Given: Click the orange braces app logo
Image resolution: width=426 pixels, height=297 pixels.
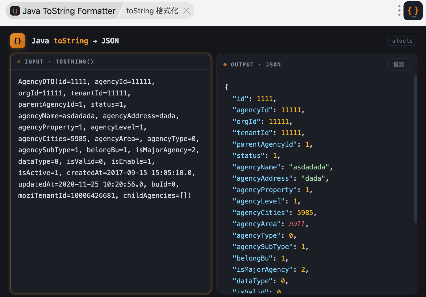Looking at the screenshot, I should pos(18,41).
